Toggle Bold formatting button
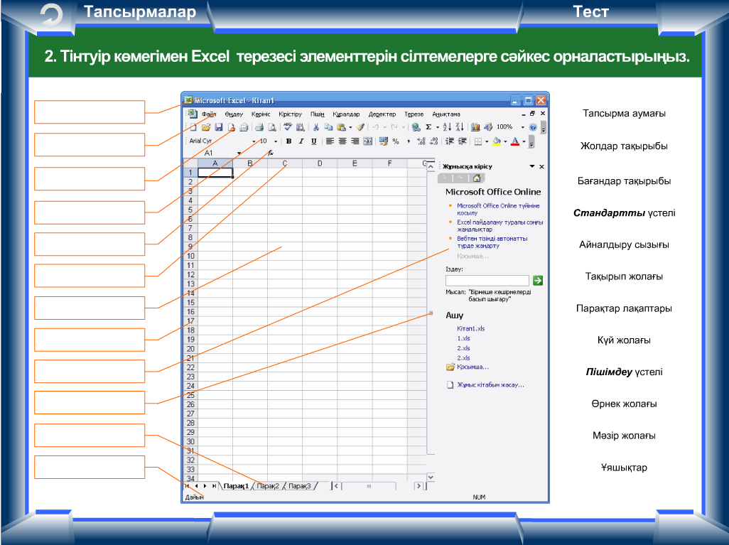Screen dimensions: 729x545 click(x=288, y=141)
